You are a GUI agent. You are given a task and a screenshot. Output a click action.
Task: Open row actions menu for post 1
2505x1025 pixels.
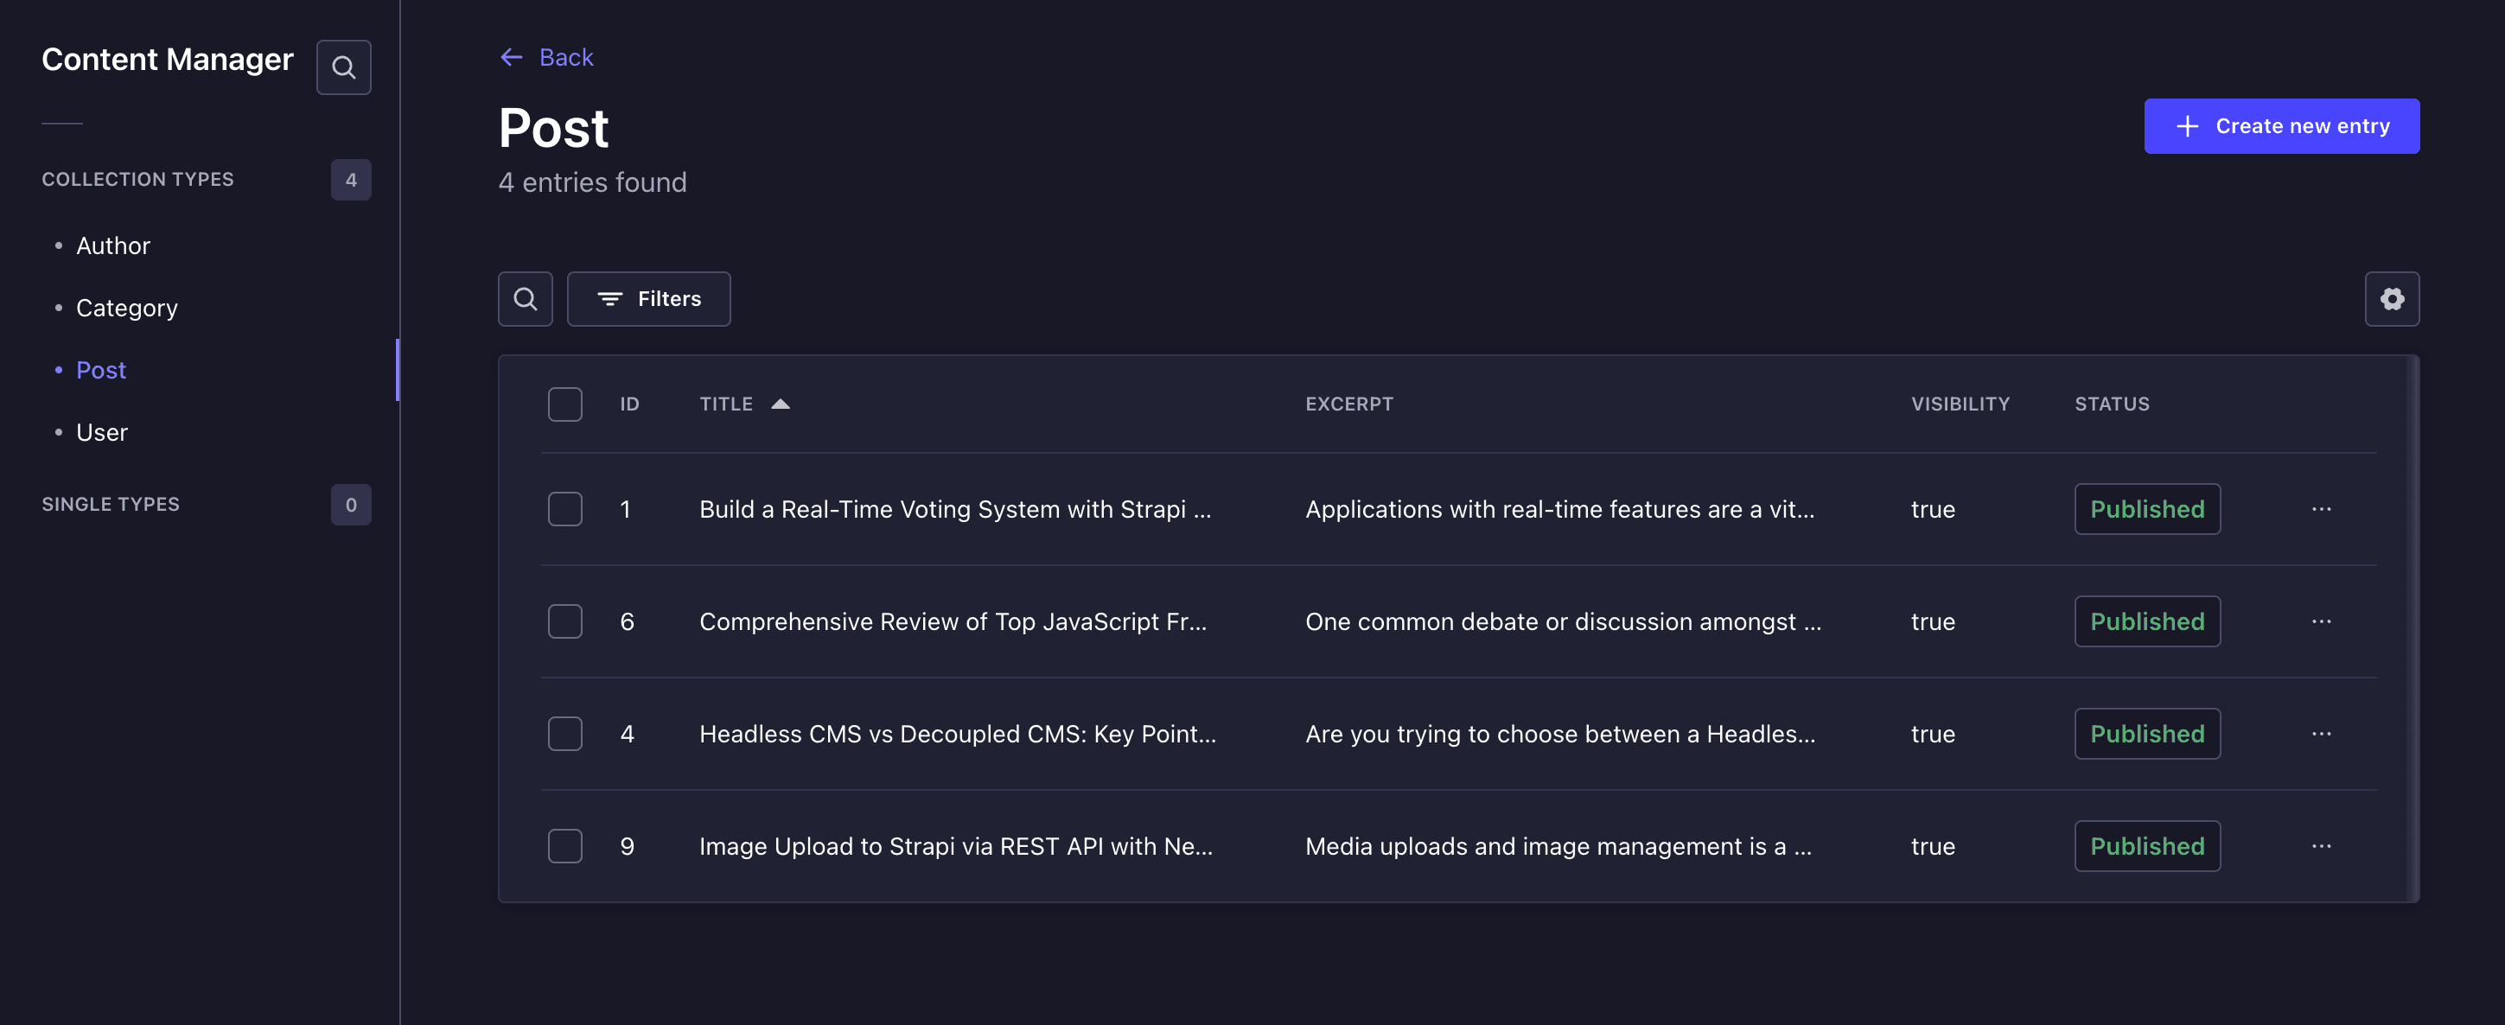coord(2321,508)
